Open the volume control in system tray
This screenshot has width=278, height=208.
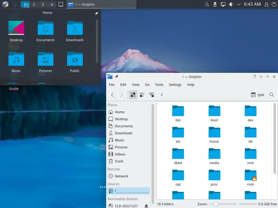231,4
